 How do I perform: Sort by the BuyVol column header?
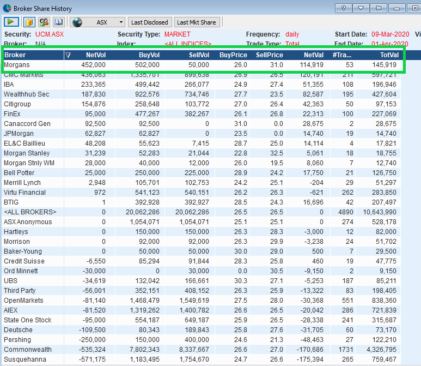pyautogui.click(x=140, y=55)
